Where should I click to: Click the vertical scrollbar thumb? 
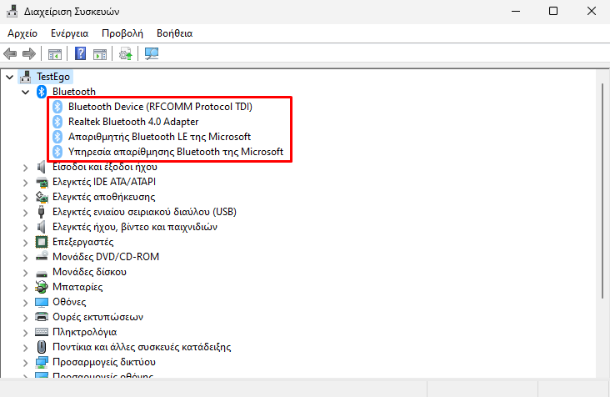[x=603, y=191]
